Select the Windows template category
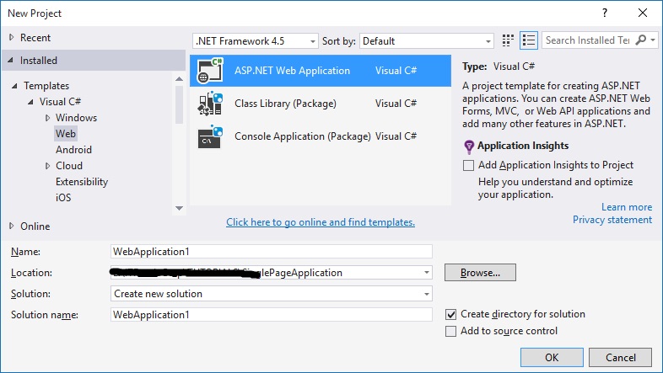This screenshot has height=373, width=663. click(76, 118)
